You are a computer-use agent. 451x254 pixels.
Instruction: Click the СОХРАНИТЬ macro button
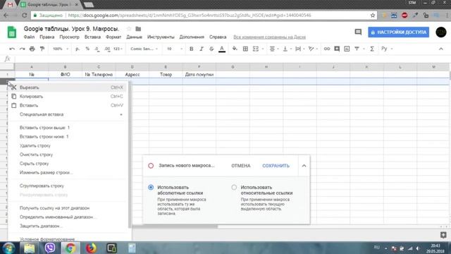coord(276,166)
